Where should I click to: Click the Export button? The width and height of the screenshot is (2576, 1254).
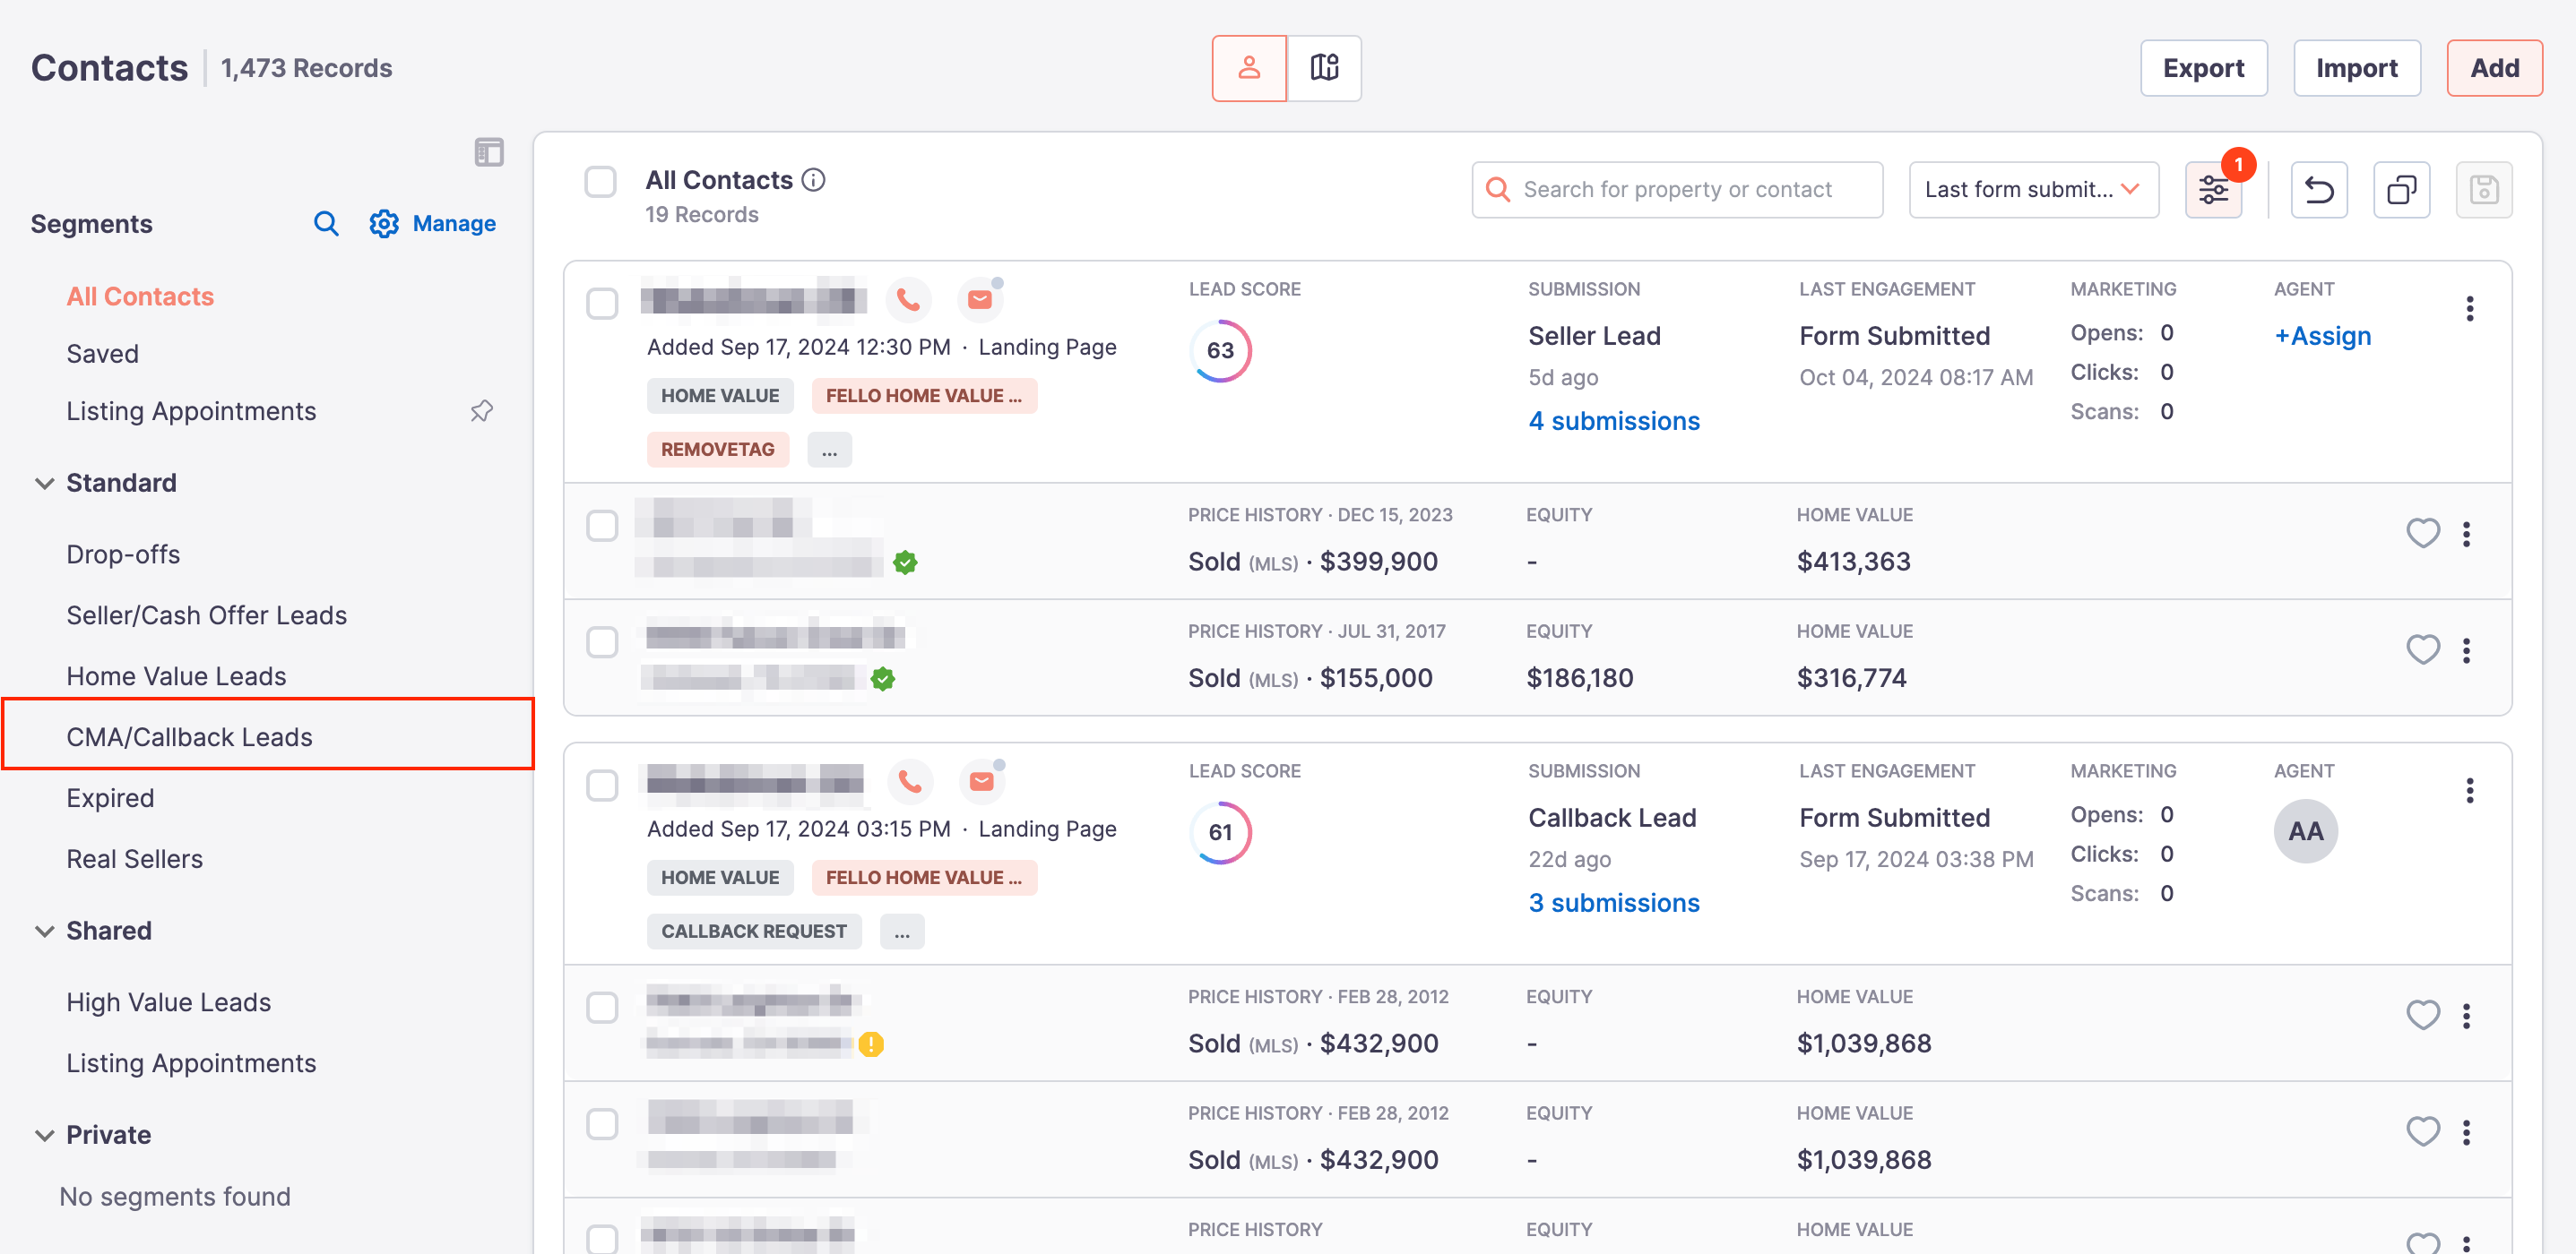click(x=2203, y=68)
